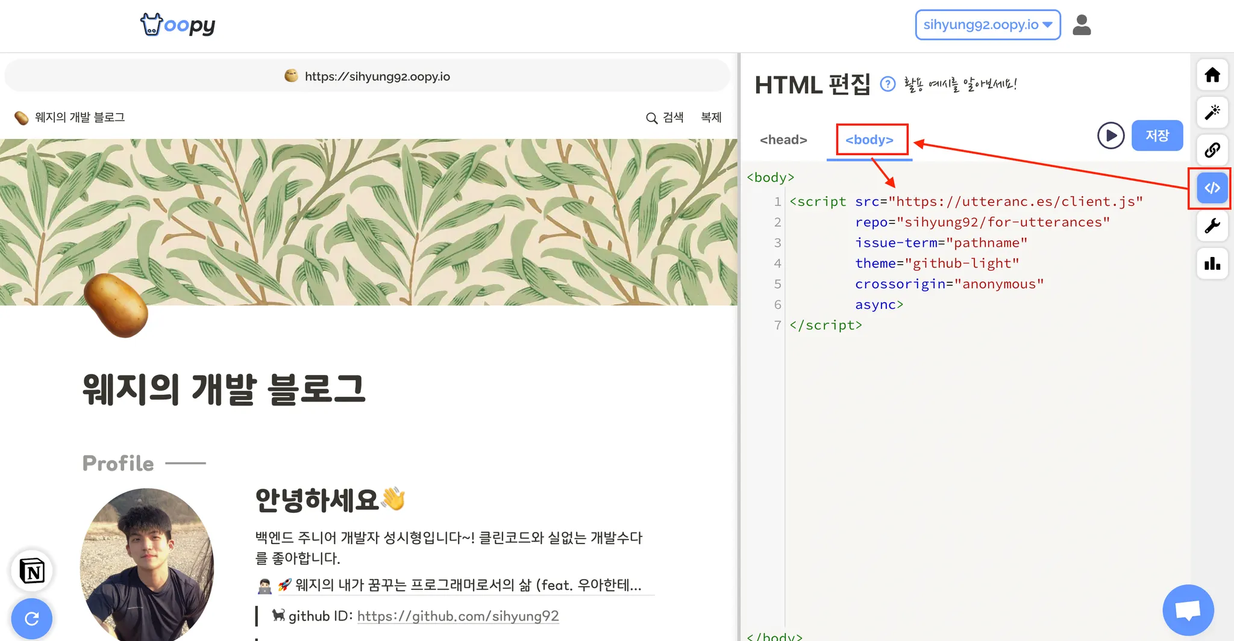Open the 웨지의 내가 꿈꾸는 프로그래머로서의 삶 page link
Screen dimensions: 1234x641
click(456, 585)
